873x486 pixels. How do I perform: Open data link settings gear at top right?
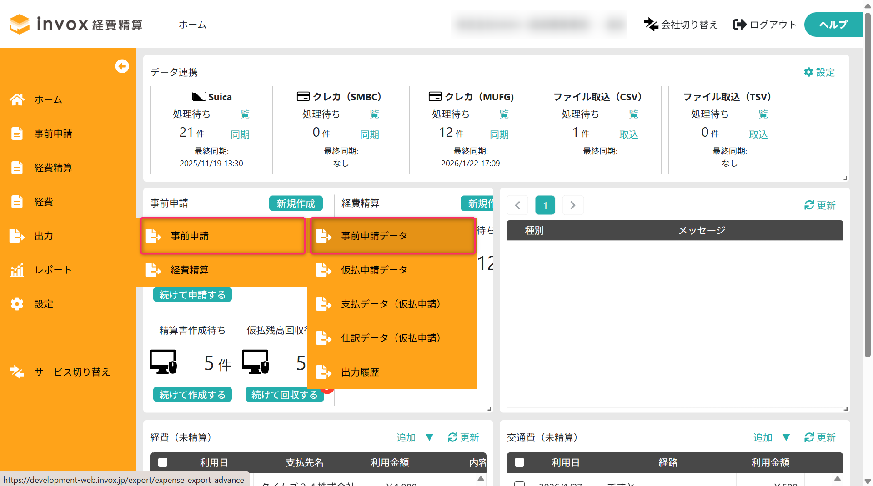coord(808,72)
